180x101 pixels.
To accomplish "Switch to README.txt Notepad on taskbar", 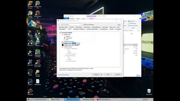I will (x=88, y=100).
